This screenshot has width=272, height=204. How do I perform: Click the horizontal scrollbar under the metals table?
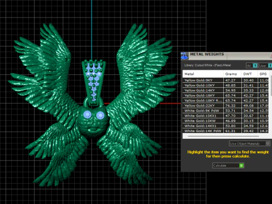coord(223,136)
